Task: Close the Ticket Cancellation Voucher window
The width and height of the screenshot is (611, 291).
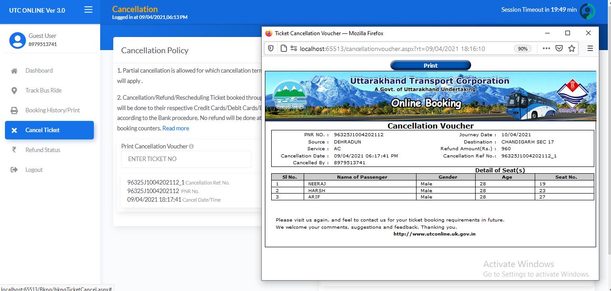Action: 588,33
